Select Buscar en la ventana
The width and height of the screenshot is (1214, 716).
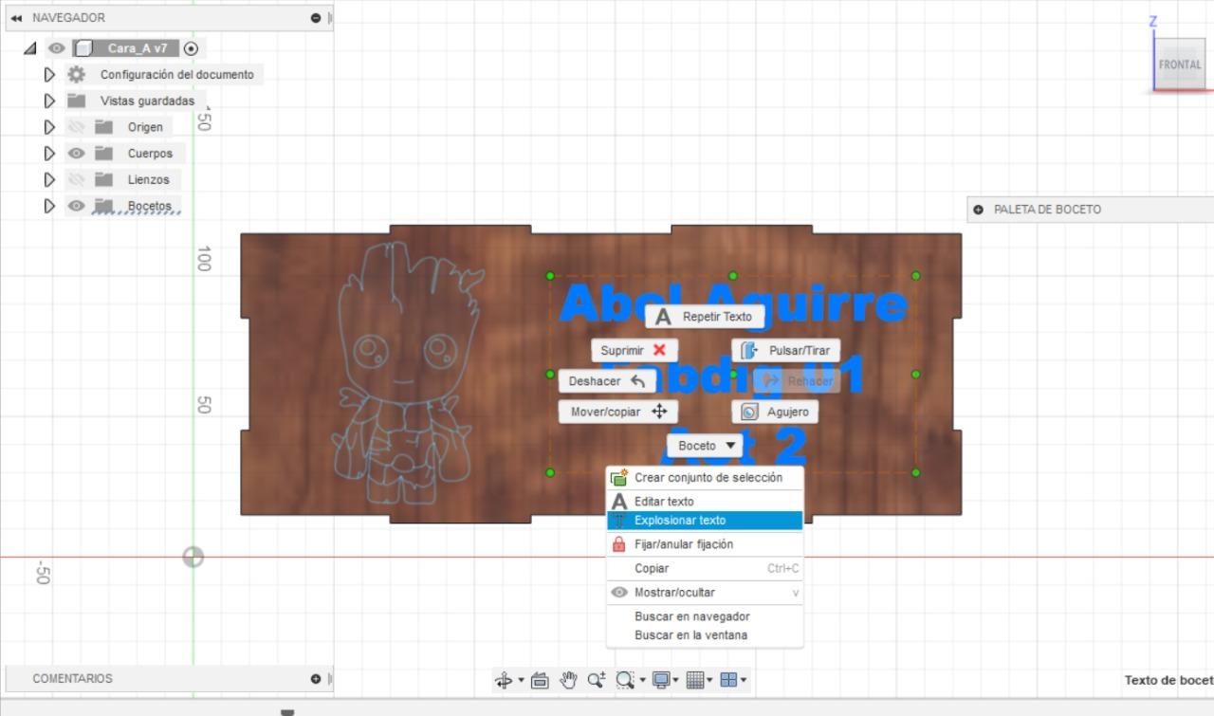[x=705, y=635]
